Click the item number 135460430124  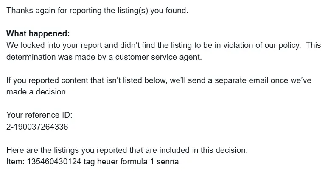point(54,161)
